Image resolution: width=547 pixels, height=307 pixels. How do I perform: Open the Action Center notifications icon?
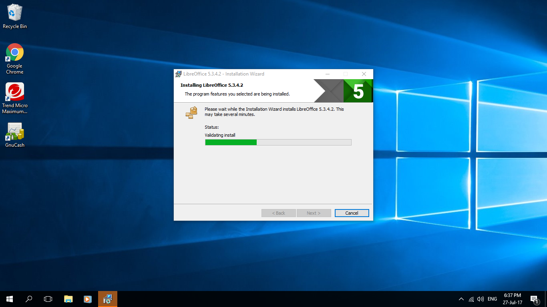(534, 299)
